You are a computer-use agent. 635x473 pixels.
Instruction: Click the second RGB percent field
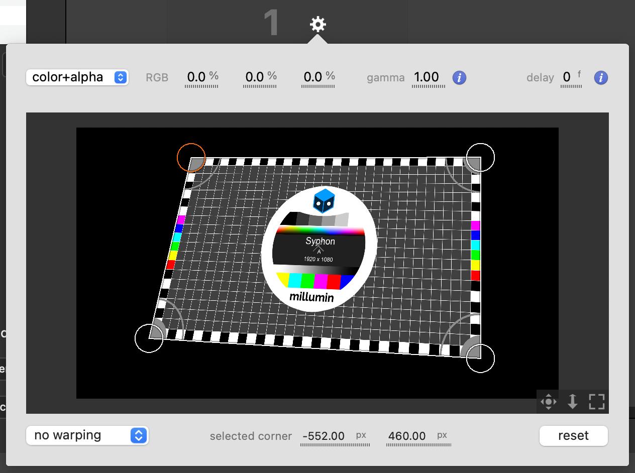pyautogui.click(x=255, y=77)
